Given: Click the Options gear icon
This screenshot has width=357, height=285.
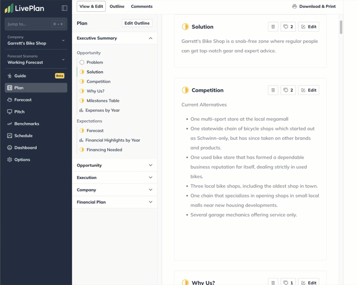Looking at the screenshot, I should tap(10, 160).
